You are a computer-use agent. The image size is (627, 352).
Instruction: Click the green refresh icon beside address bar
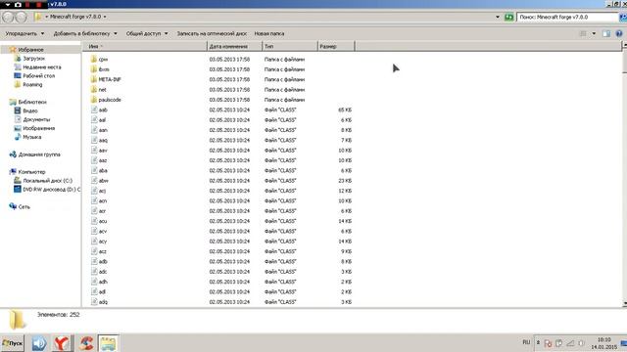(x=508, y=18)
